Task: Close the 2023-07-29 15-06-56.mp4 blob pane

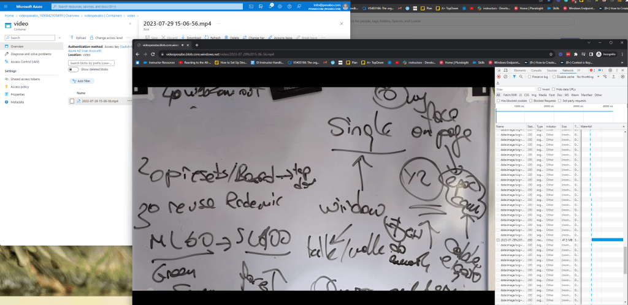Action: click(342, 24)
